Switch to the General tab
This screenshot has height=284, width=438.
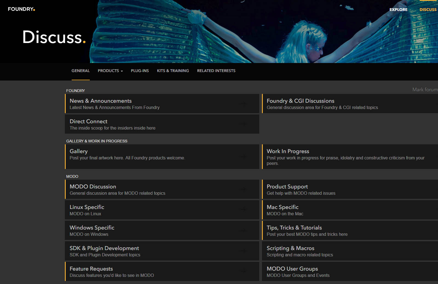click(x=80, y=71)
